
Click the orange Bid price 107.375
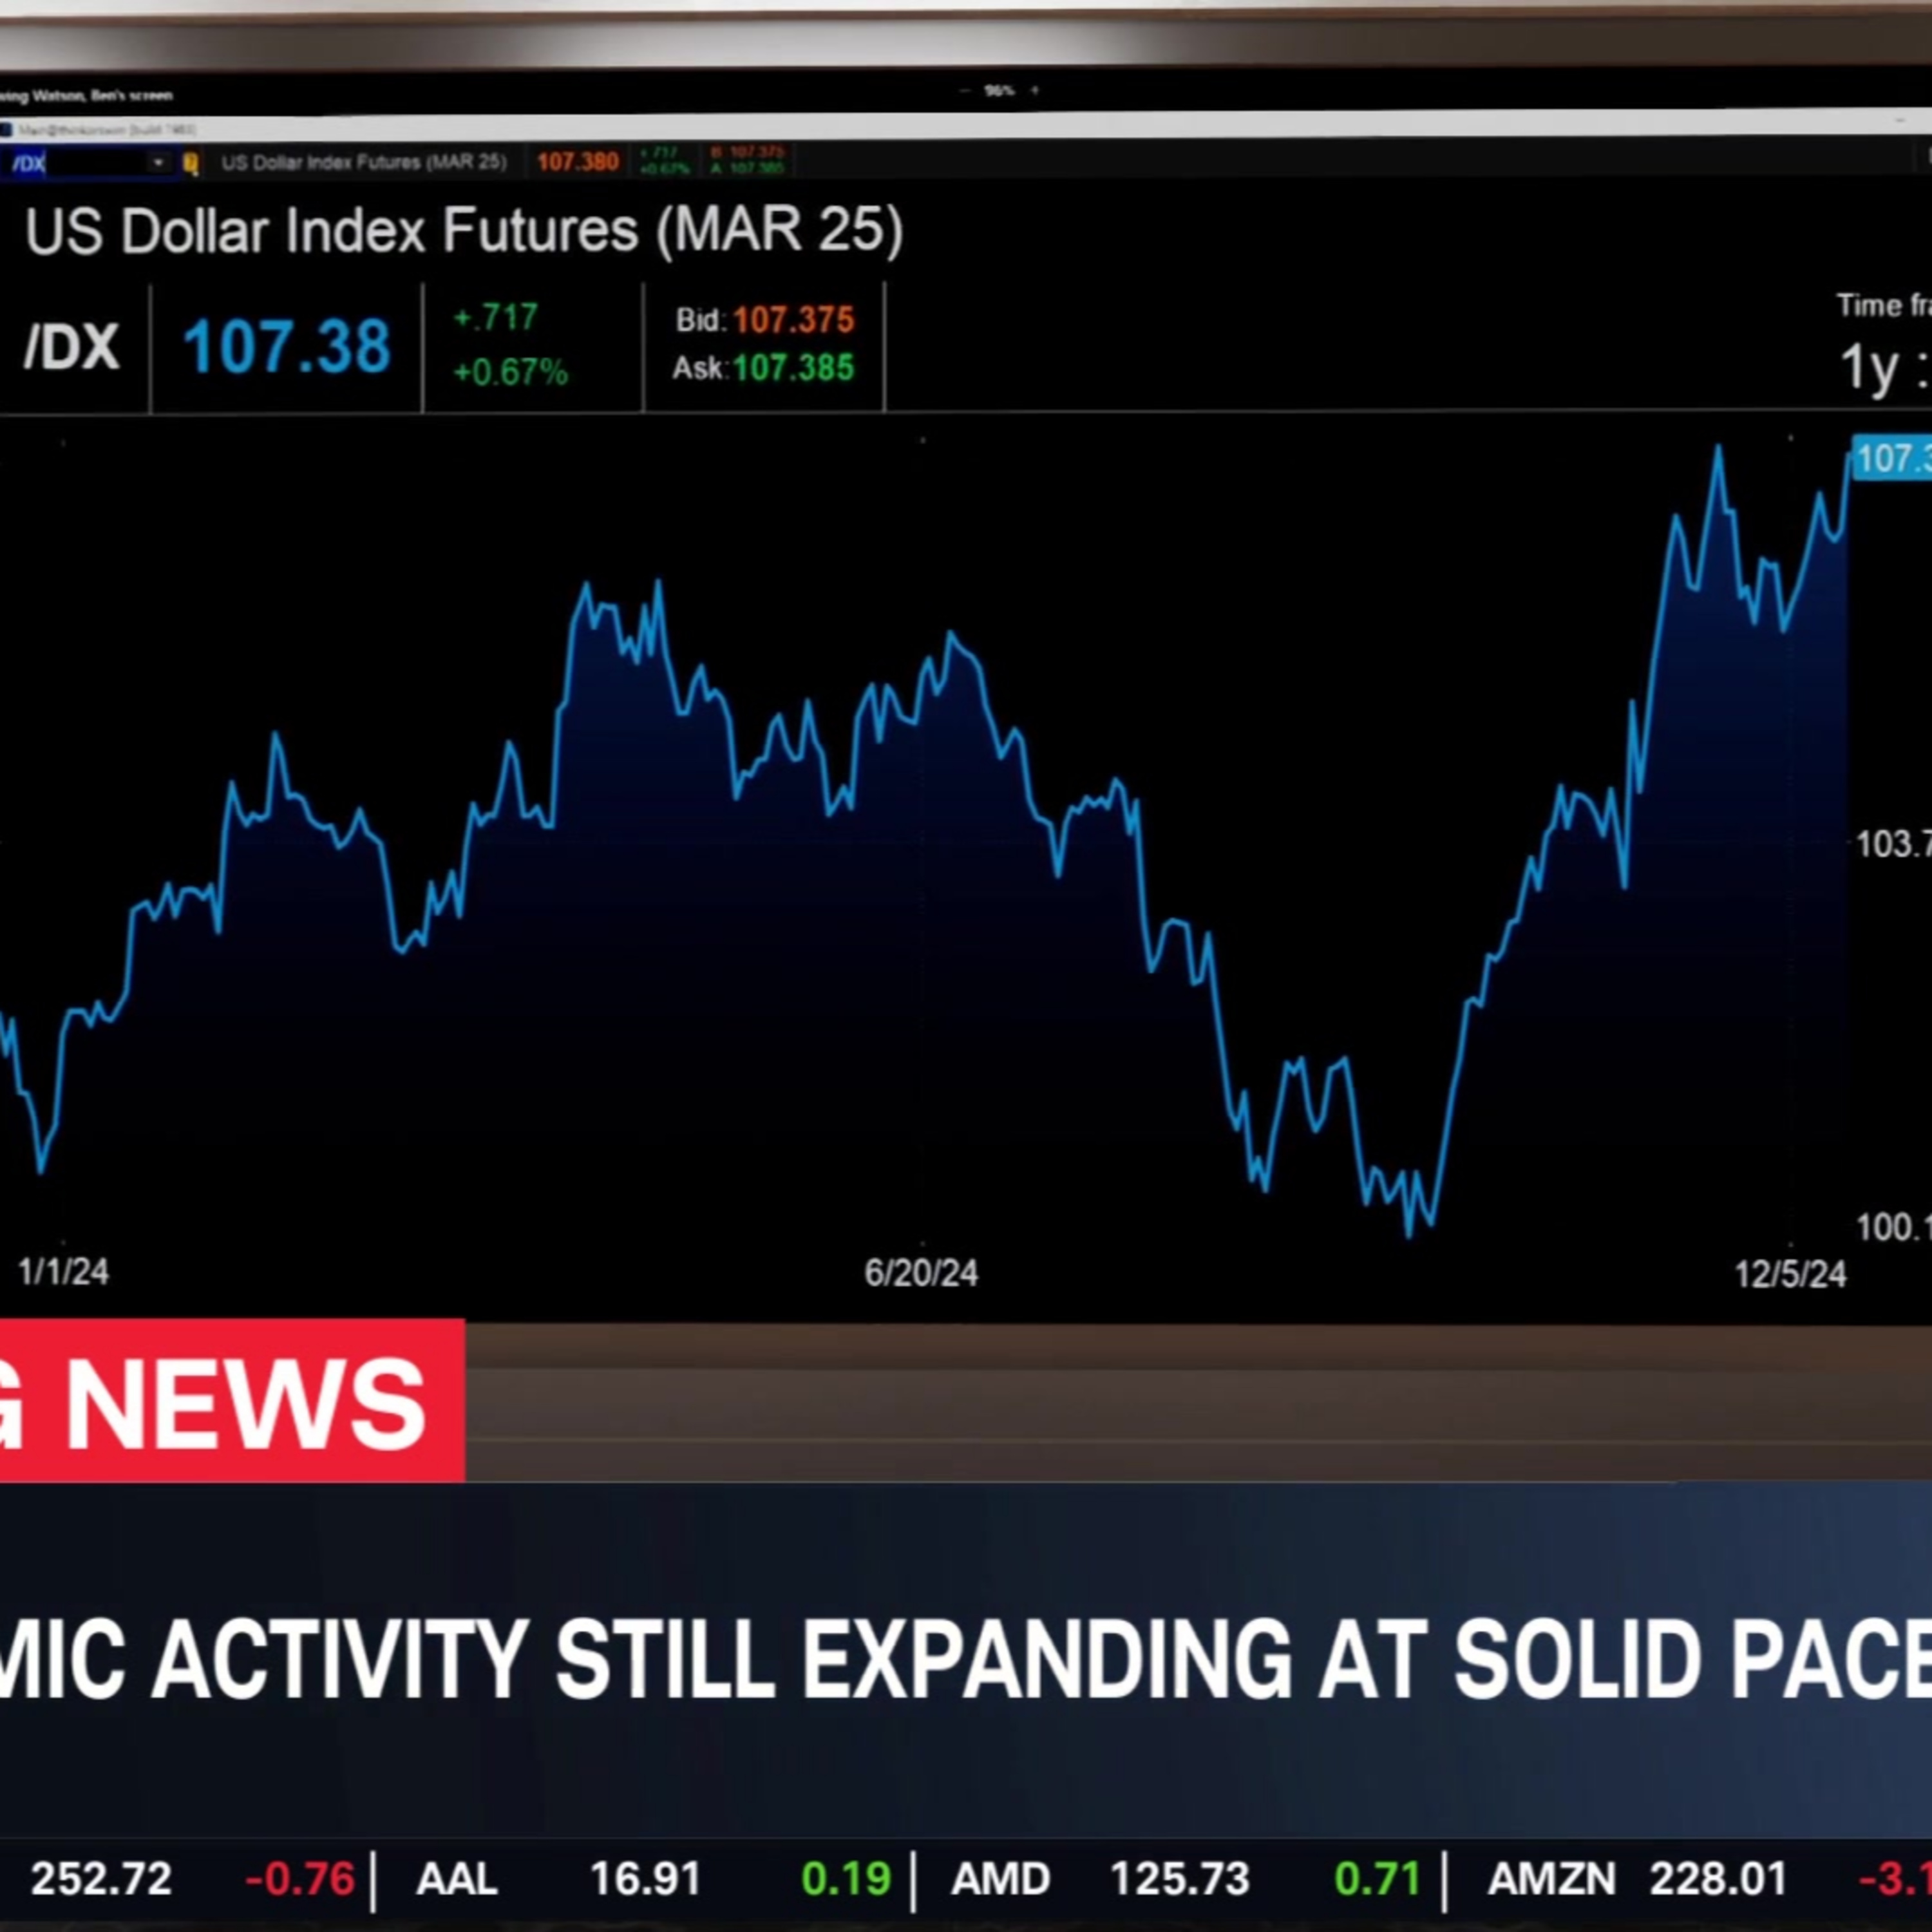793,320
